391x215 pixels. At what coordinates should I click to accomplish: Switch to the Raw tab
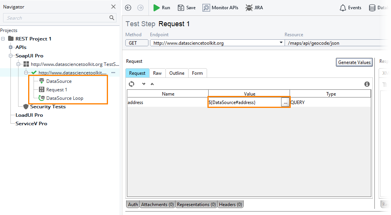[x=157, y=73]
